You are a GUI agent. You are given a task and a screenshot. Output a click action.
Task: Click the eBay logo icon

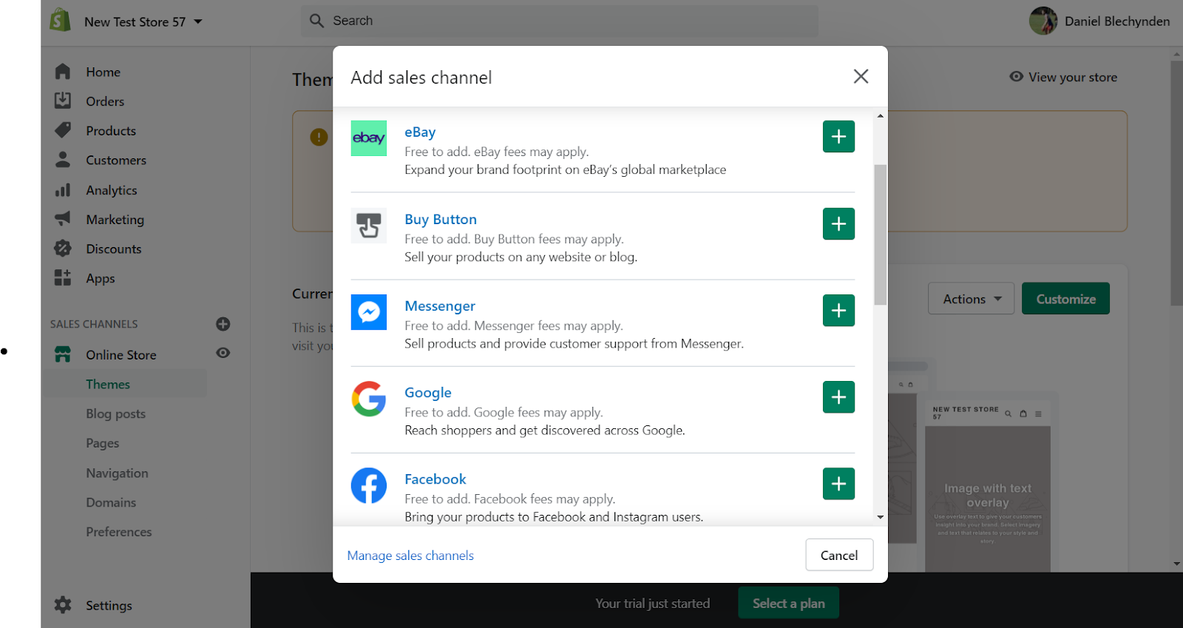pyautogui.click(x=369, y=138)
